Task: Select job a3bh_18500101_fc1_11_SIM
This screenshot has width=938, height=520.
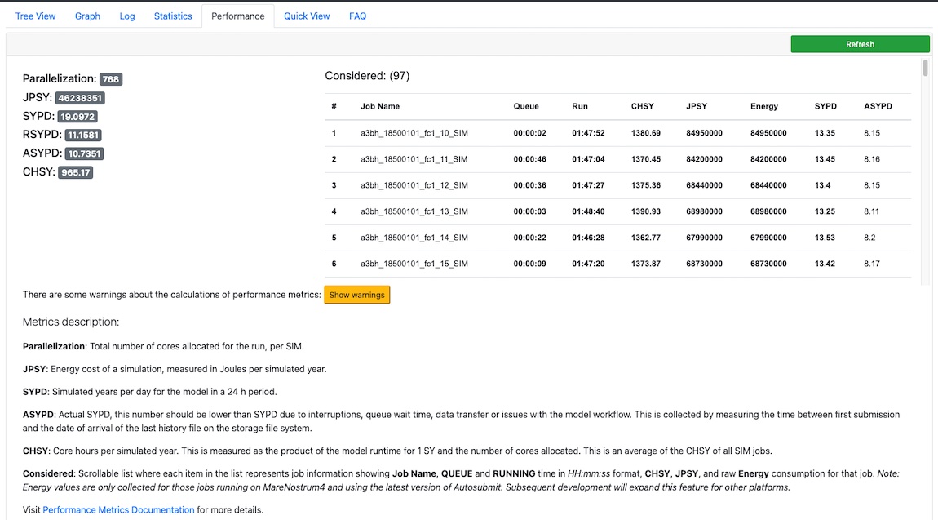Action: pos(414,159)
